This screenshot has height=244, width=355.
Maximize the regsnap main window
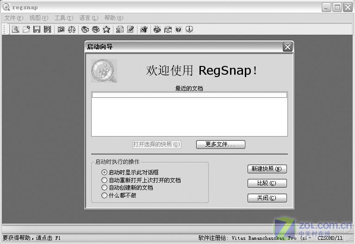tap(337, 7)
